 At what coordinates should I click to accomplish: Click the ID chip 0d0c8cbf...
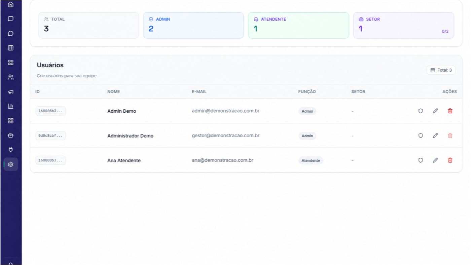51,136
